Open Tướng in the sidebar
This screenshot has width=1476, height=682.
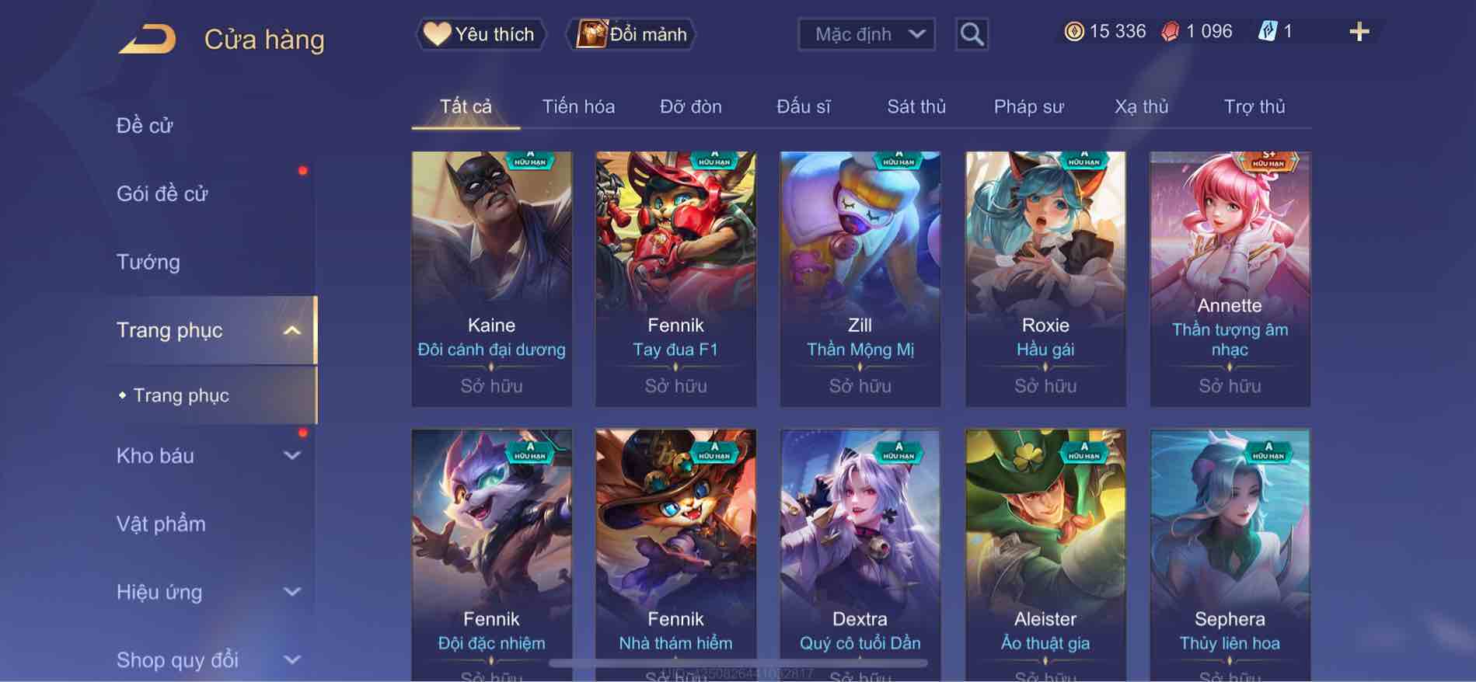coord(148,262)
